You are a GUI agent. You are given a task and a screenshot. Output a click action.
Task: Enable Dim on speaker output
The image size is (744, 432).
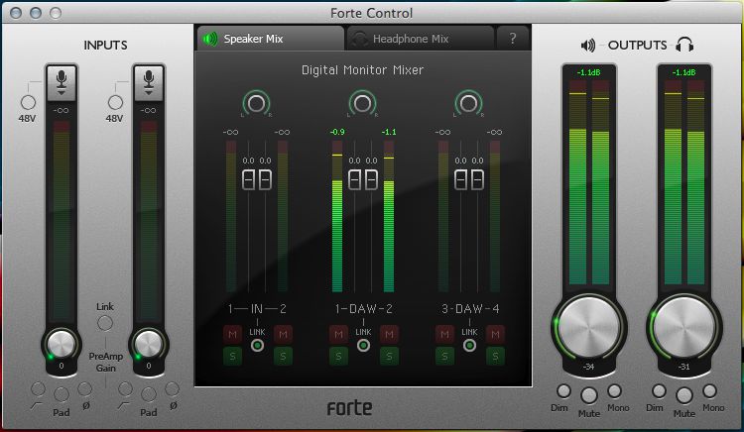click(x=563, y=390)
